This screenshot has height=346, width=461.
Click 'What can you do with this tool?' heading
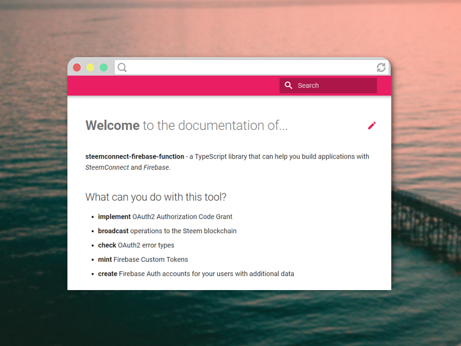click(156, 197)
